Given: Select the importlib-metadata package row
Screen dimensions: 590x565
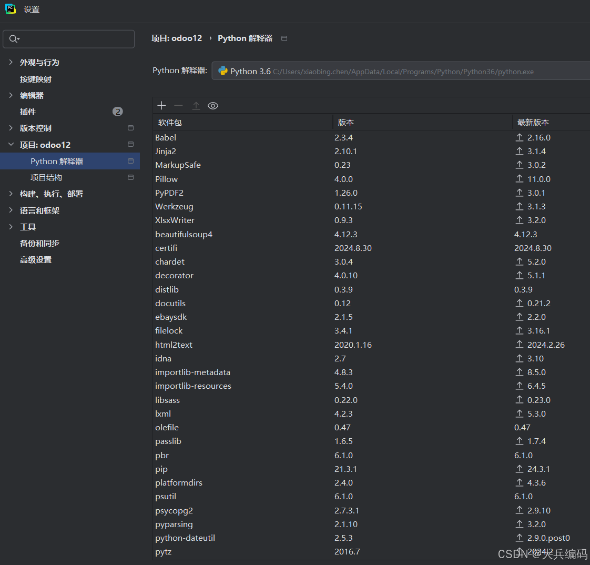Looking at the screenshot, I should tap(371, 372).
